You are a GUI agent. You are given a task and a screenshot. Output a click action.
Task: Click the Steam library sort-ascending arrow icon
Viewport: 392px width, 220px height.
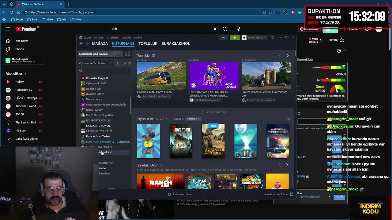pyautogui.click(x=118, y=63)
